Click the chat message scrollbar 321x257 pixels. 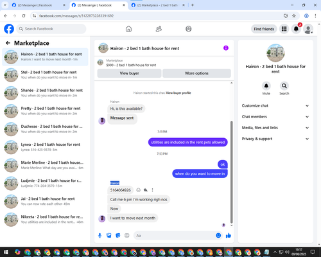pyautogui.click(x=231, y=172)
